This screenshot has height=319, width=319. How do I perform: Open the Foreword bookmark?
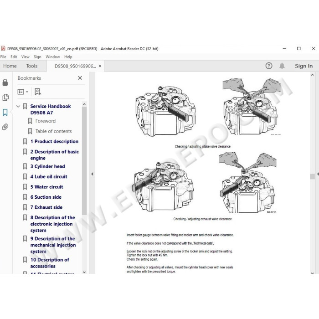coord(46,121)
